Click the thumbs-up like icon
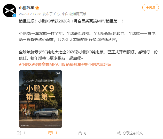 tap(80, 133)
